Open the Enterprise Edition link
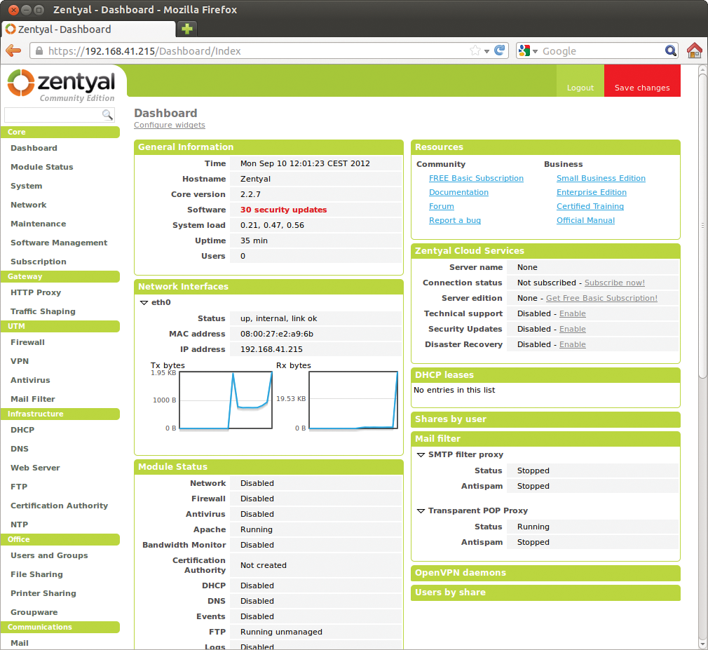The height and width of the screenshot is (650, 708). tap(592, 192)
